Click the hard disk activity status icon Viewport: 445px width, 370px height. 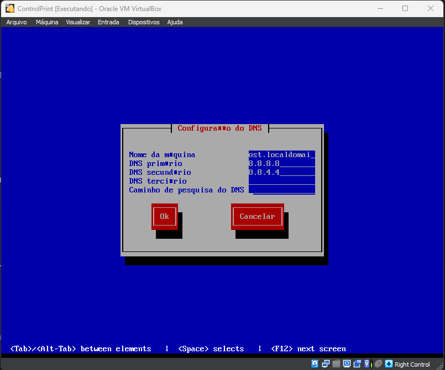point(315,364)
